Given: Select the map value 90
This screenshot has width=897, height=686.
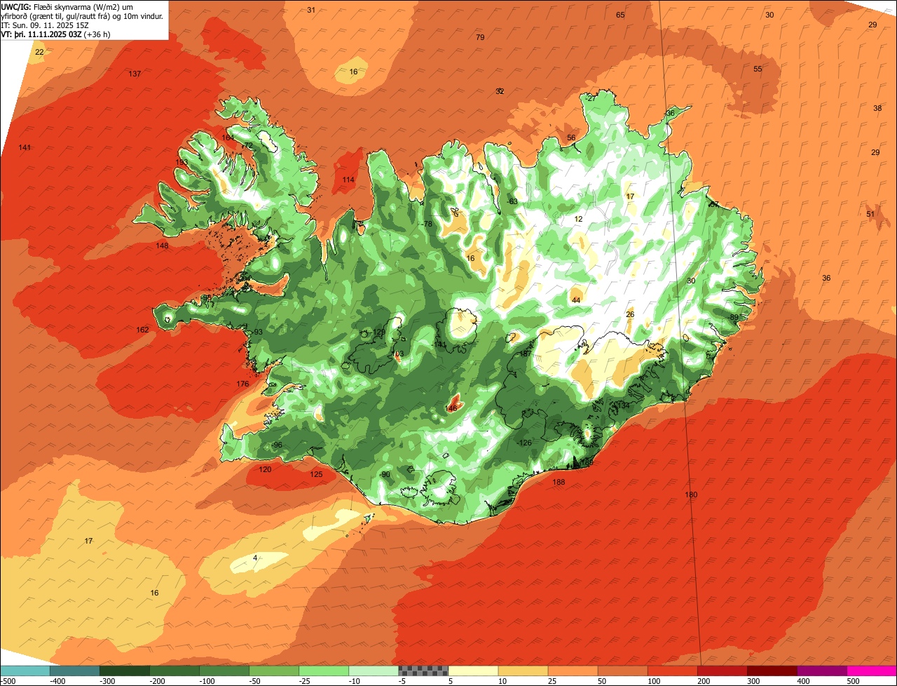Looking at the screenshot, I should coord(385,474).
